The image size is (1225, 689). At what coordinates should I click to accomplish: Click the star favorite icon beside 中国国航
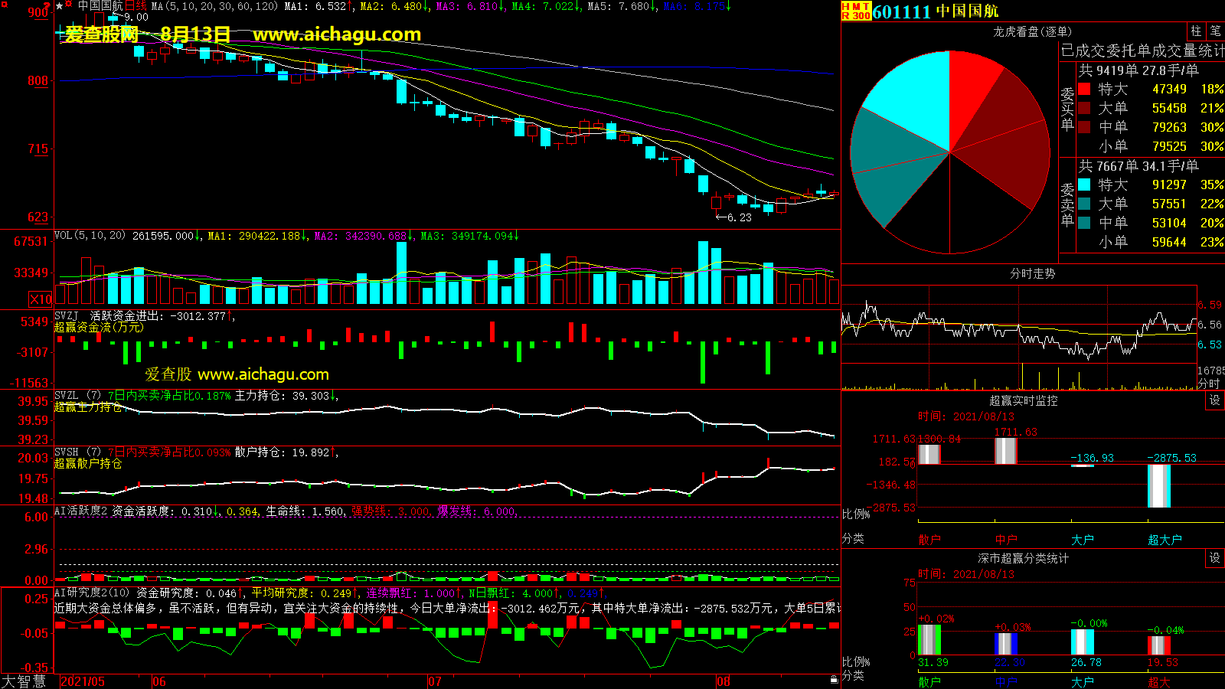pyautogui.click(x=60, y=6)
